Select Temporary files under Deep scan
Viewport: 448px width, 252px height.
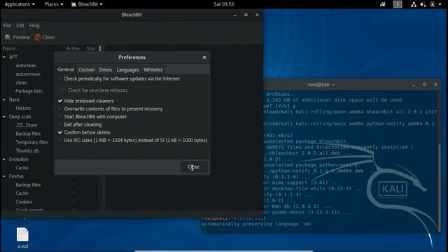tap(31, 142)
